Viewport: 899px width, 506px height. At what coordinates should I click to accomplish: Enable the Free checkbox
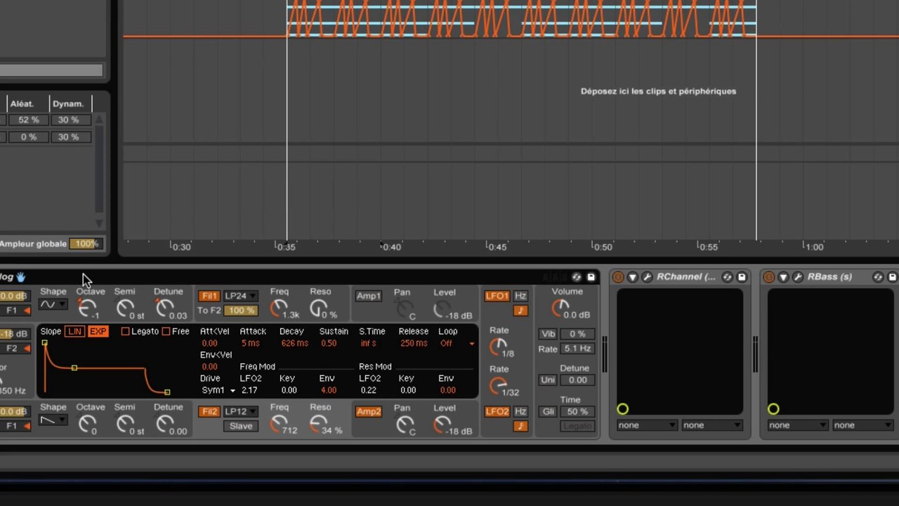166,331
